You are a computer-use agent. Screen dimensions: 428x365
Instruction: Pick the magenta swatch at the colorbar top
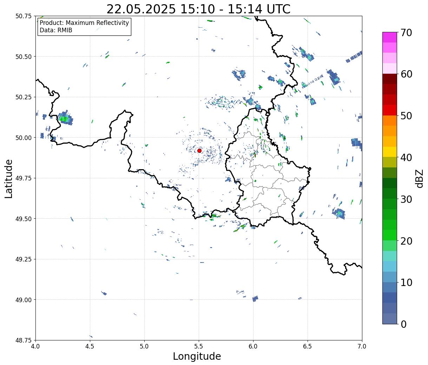(389, 37)
